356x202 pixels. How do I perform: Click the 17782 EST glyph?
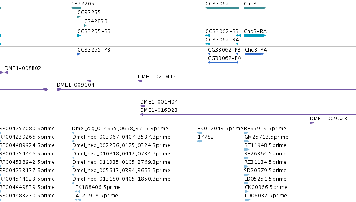pos(200,141)
